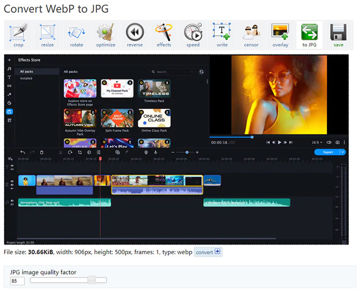This screenshot has height=291, width=357.
Task: Select the Autumn Vibe Overlay Pack thumbnail
Action: [x=80, y=118]
